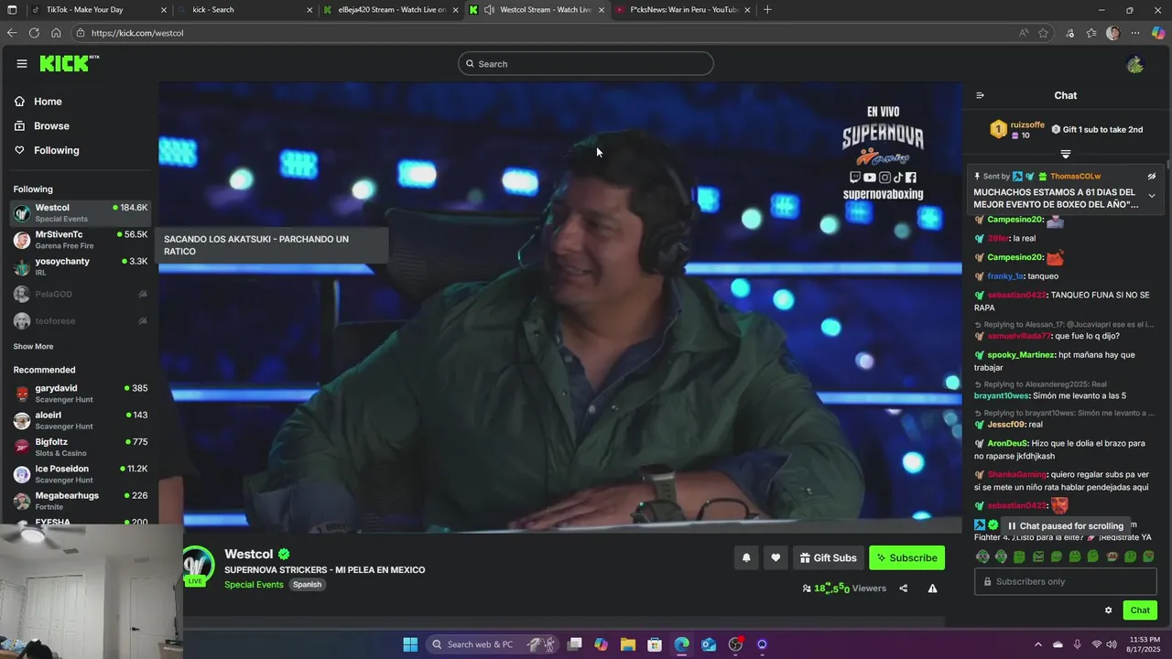Click browser Back arrow

[12, 33]
